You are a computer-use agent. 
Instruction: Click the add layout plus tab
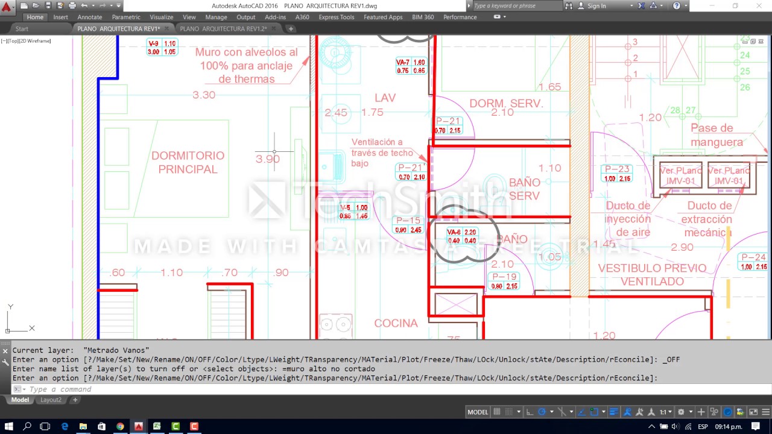[75, 400]
